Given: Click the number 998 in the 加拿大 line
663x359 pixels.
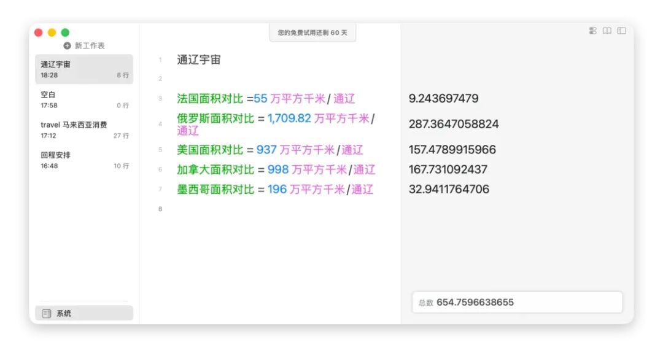Looking at the screenshot, I should (x=278, y=169).
